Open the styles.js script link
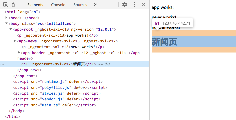 52,93
